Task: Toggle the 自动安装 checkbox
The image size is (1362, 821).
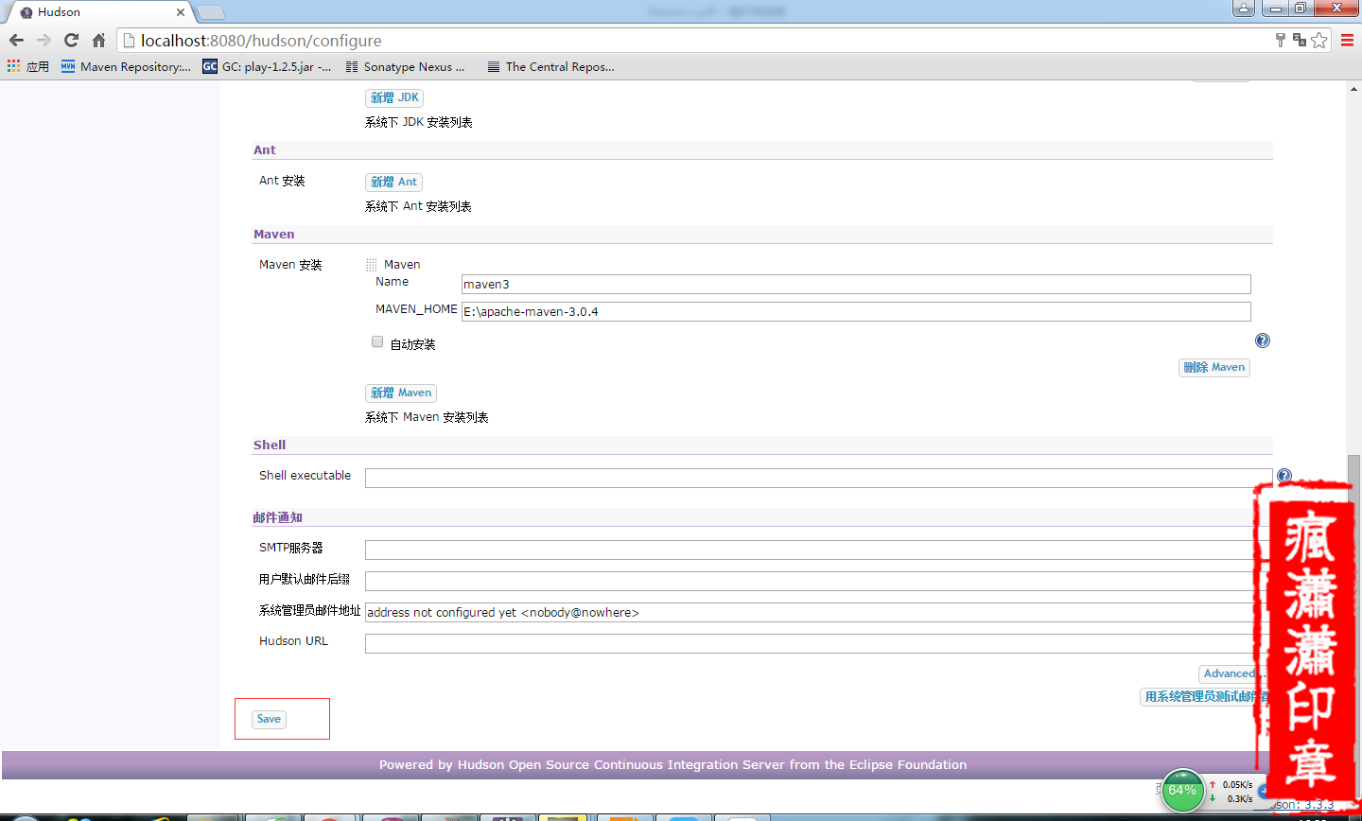Action: pos(377,342)
